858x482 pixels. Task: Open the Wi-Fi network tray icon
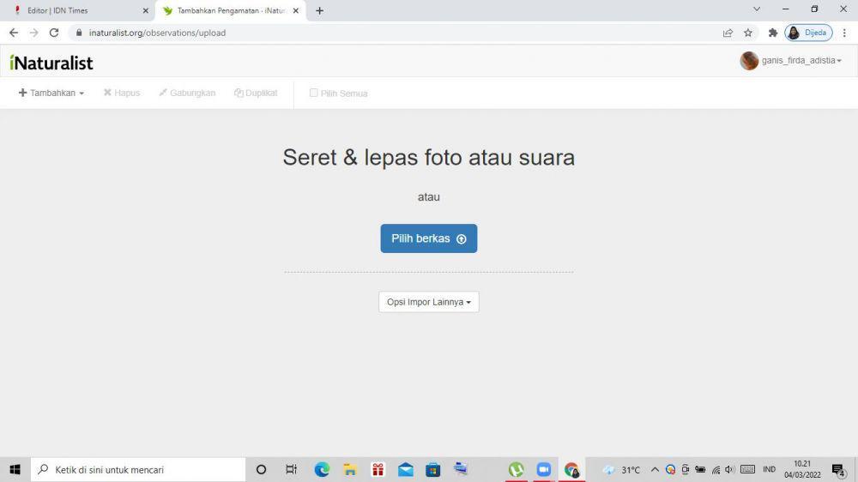pos(716,469)
